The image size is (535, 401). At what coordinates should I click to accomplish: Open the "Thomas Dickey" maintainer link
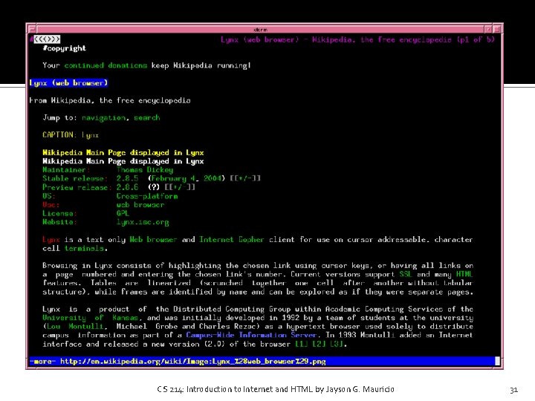[145, 170]
